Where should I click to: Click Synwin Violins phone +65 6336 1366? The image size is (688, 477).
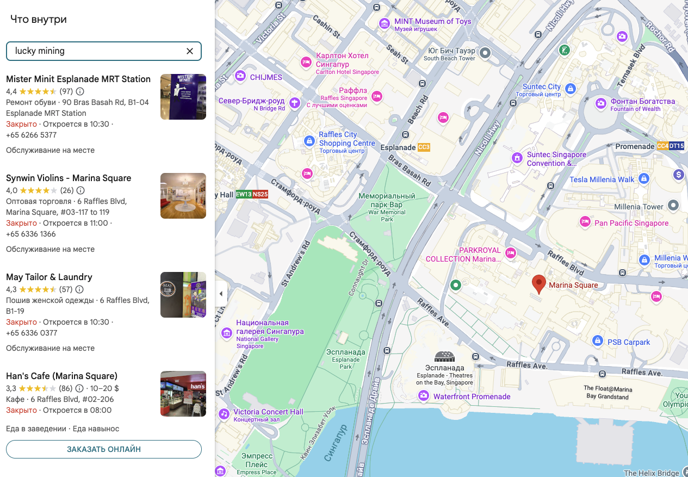tap(31, 234)
